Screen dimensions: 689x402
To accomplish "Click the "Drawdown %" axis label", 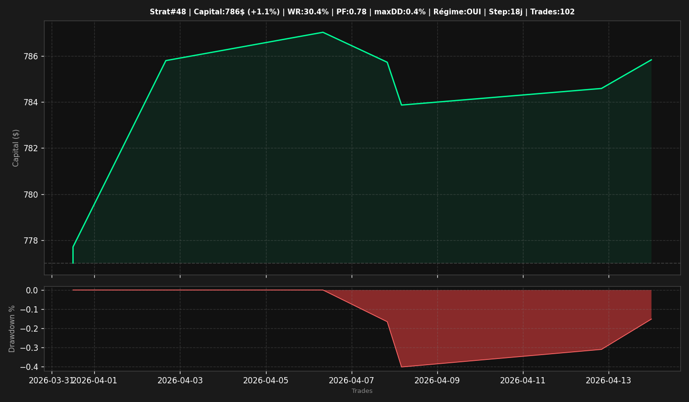I will 12,329.
